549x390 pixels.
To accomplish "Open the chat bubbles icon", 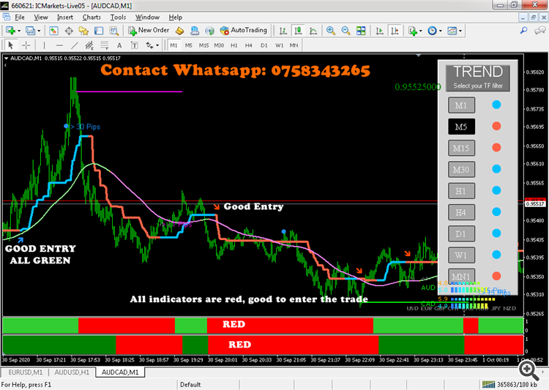I will (539, 31).
